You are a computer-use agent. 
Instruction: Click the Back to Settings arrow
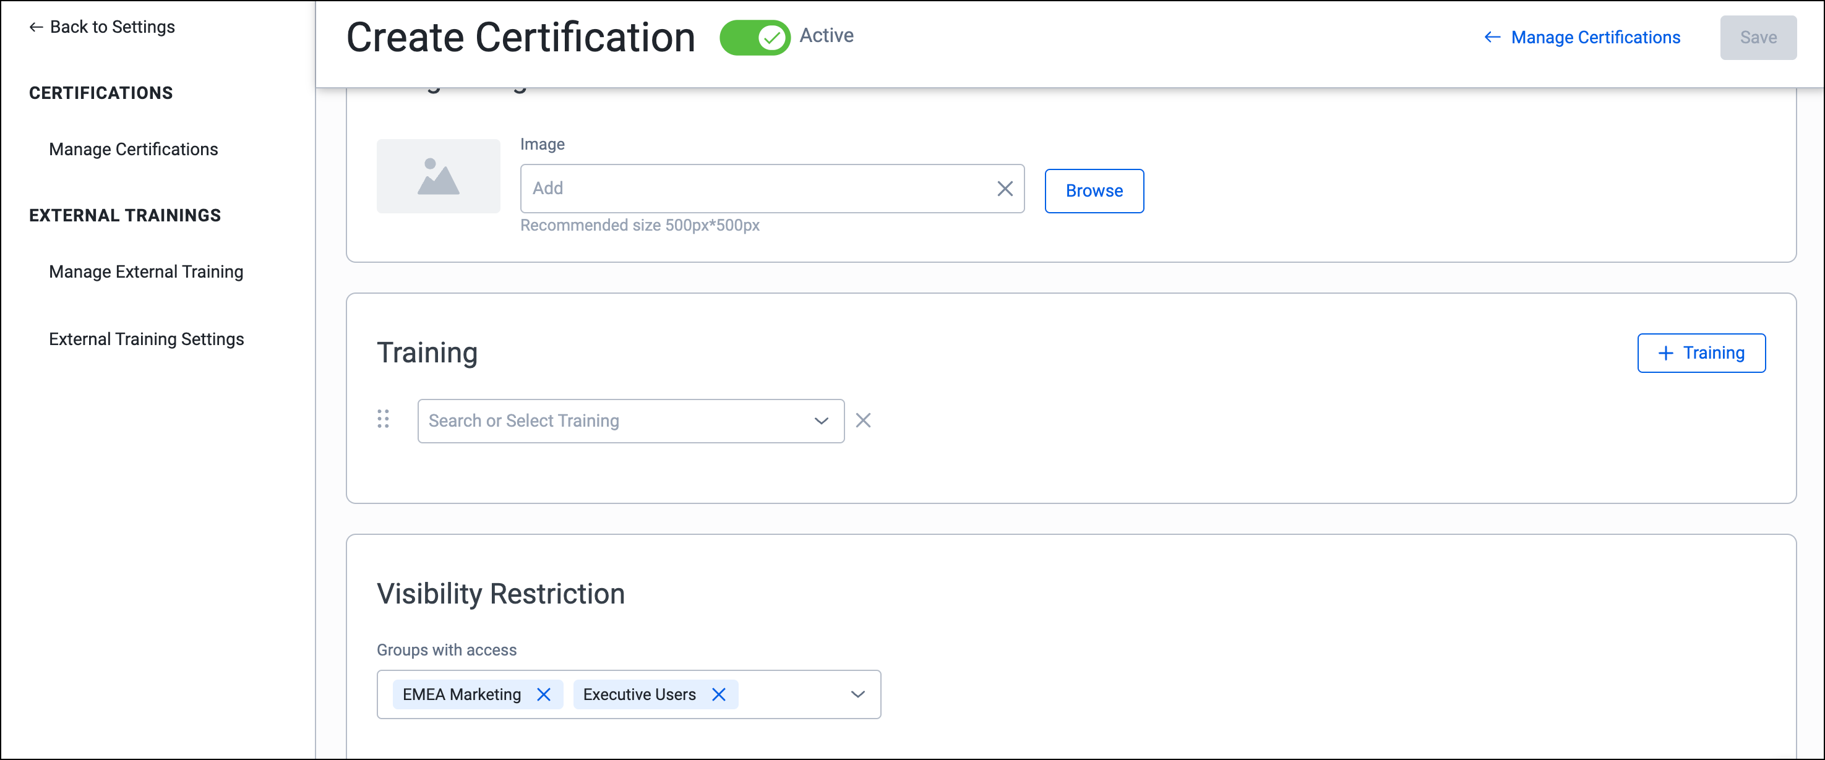[36, 27]
